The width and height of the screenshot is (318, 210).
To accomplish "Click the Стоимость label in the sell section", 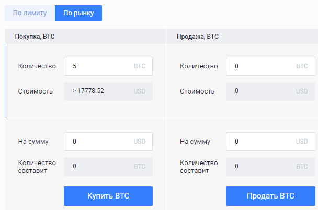I will (x=198, y=91).
